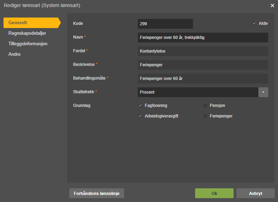Viewport: 278px width, 202px height.
Task: Close the Rediger lønnsart dialog
Action: (x=272, y=6)
